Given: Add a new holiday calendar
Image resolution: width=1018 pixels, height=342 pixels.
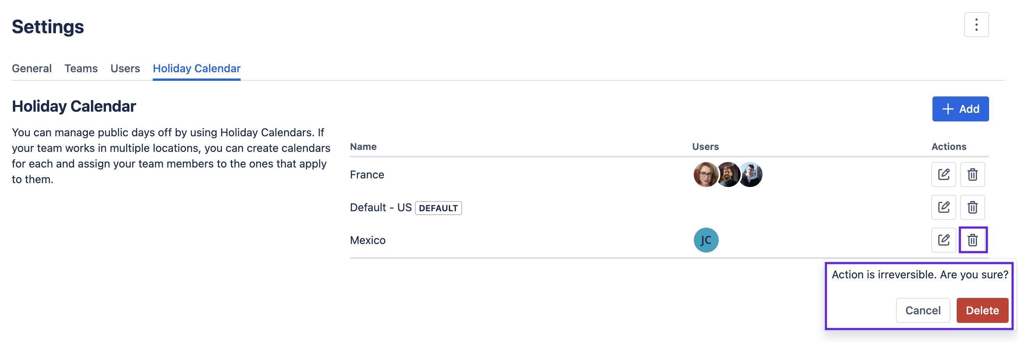Looking at the screenshot, I should (960, 109).
